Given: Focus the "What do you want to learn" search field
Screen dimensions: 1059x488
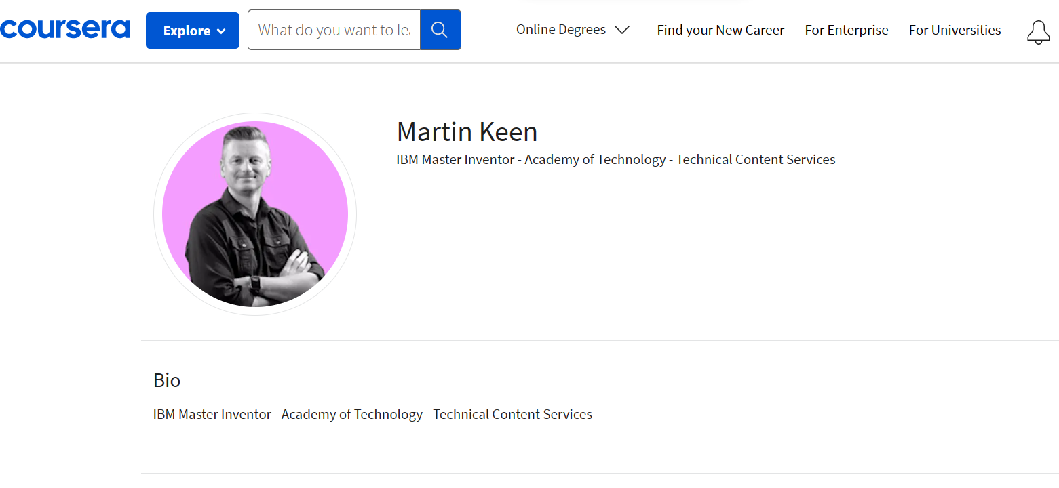Looking at the screenshot, I should [334, 30].
